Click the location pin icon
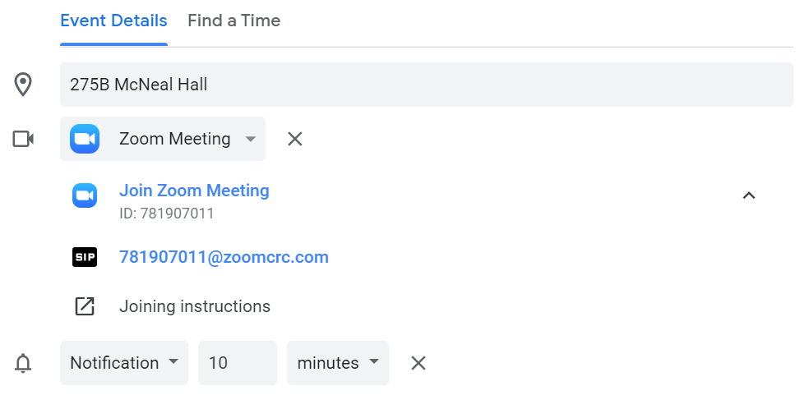The height and width of the screenshot is (395, 800). click(23, 85)
